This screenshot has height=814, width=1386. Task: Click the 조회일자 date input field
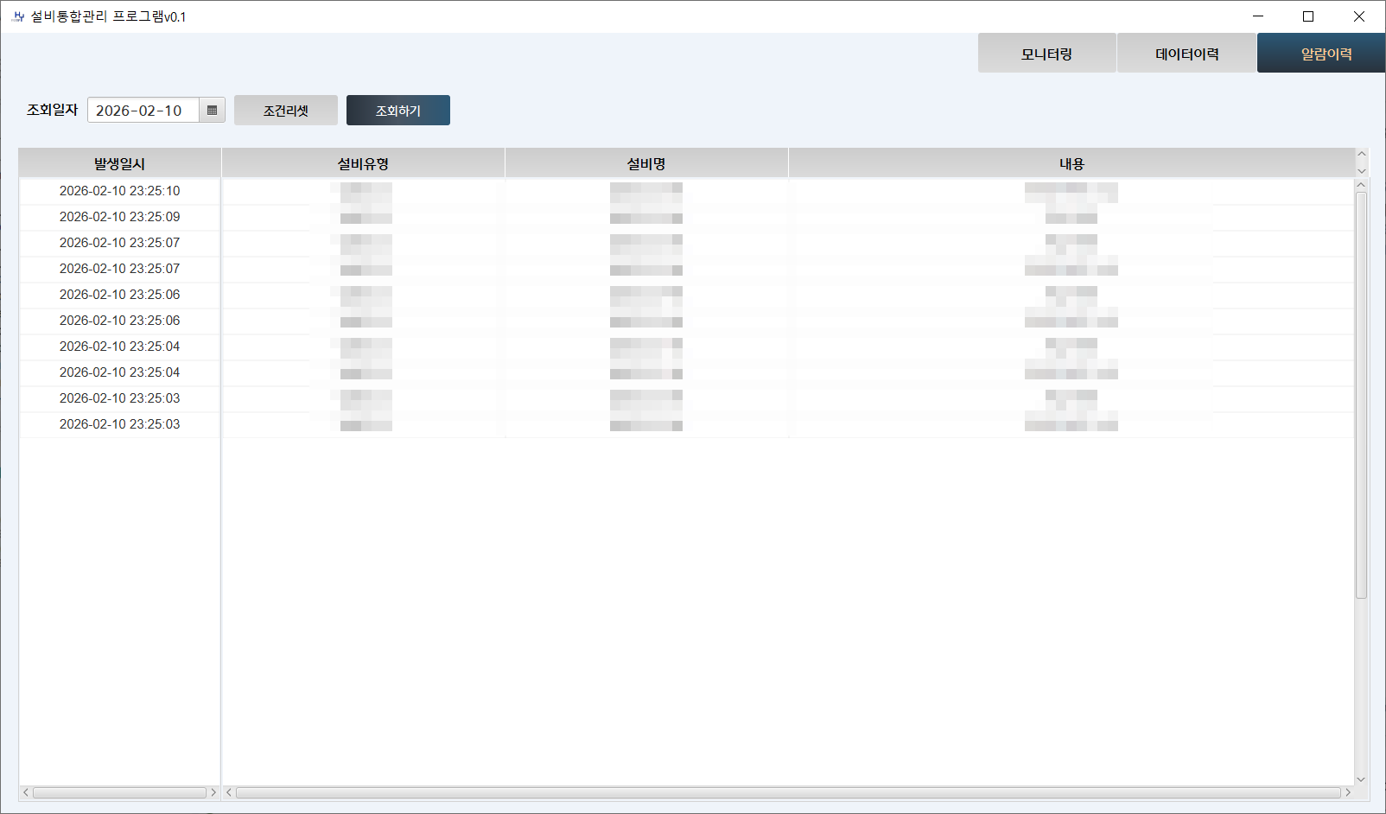tap(143, 111)
